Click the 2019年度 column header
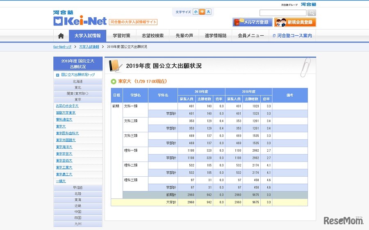This screenshot has height=230, width=369. (x=201, y=91)
